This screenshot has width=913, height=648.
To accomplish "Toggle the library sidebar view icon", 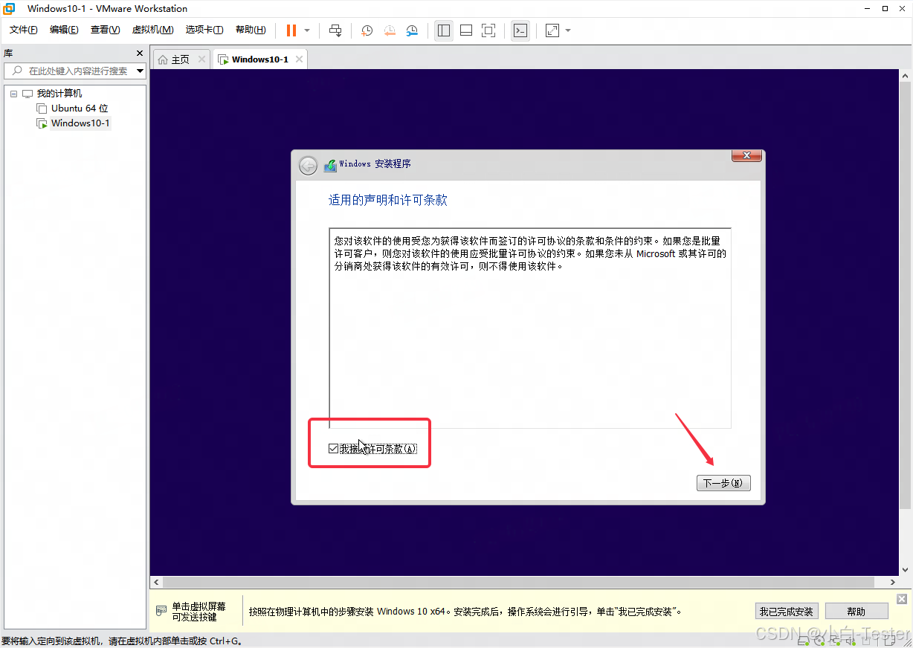I will 444,30.
